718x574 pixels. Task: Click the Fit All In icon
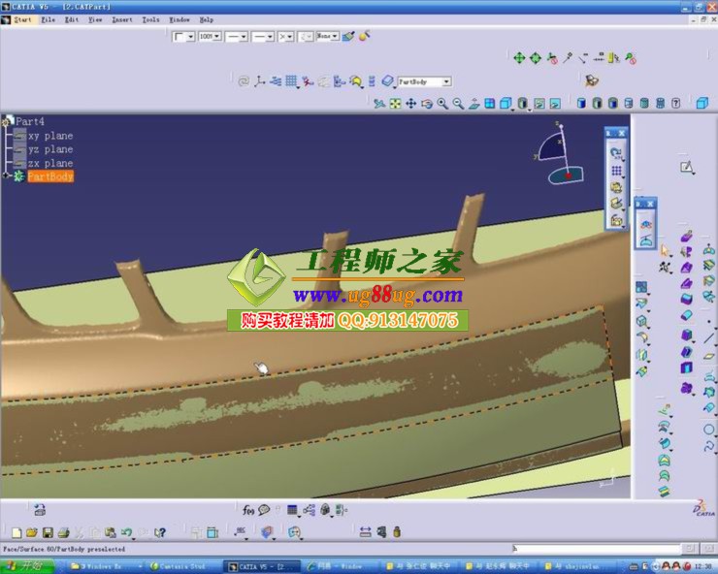click(395, 104)
